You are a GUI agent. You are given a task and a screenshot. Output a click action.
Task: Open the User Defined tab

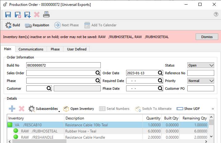77,49
